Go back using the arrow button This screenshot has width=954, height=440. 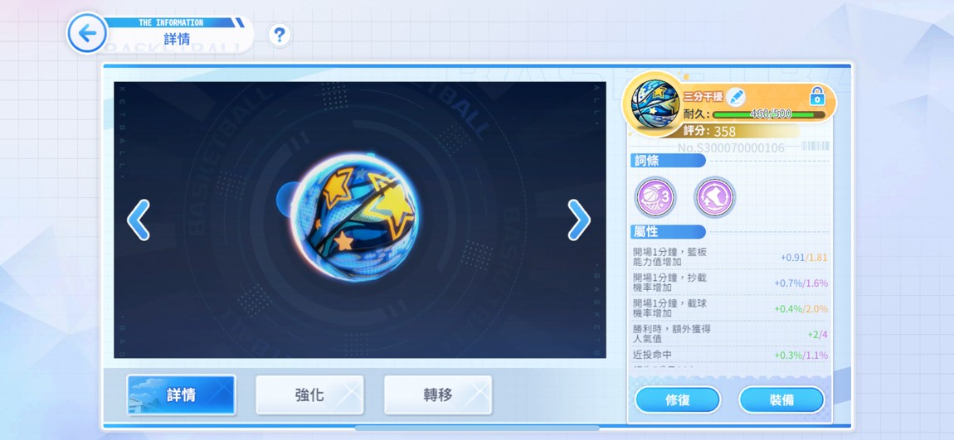point(87,33)
